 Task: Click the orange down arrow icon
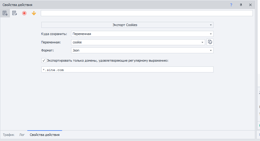click(34, 13)
